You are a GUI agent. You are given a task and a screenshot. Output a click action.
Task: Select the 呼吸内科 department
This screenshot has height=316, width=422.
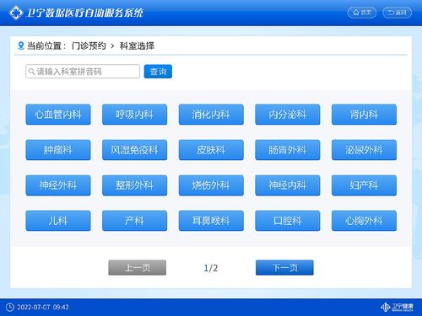(x=135, y=115)
